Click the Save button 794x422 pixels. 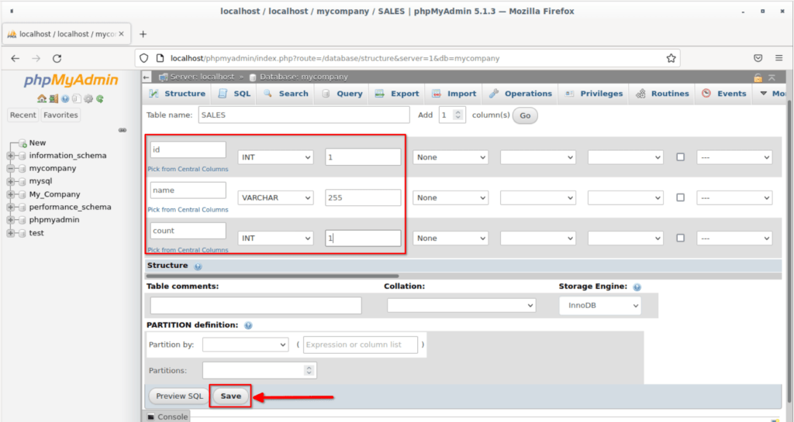[230, 396]
